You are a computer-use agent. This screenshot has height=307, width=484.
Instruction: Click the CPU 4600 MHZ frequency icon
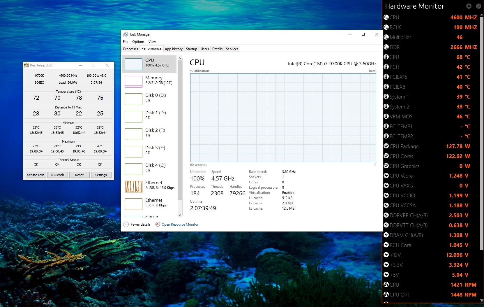pos(386,17)
